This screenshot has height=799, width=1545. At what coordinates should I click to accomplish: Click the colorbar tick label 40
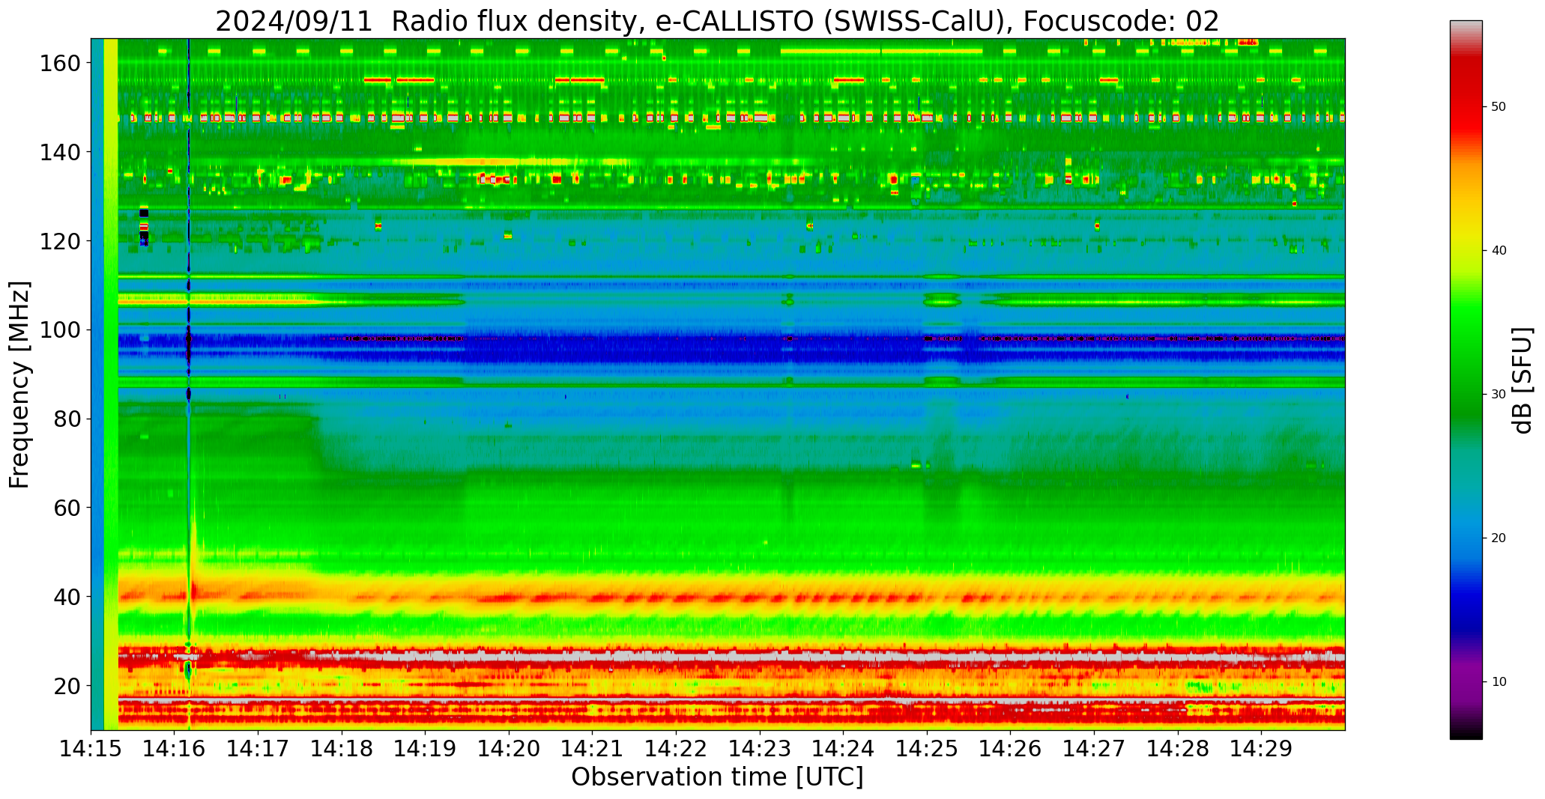[x=1499, y=251]
